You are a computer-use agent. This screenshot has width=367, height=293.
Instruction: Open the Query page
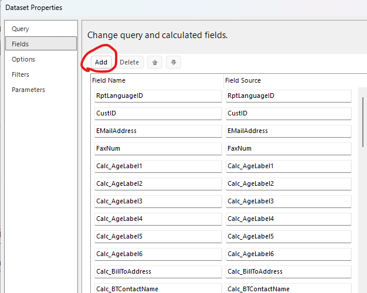click(20, 29)
